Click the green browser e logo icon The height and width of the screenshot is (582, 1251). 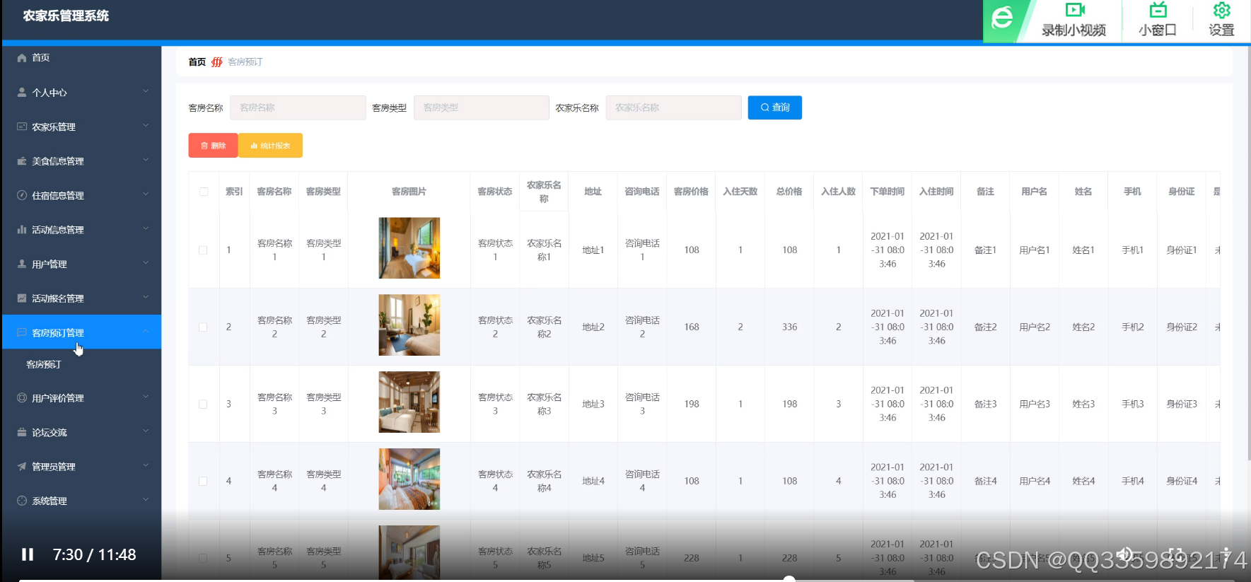1002,18
